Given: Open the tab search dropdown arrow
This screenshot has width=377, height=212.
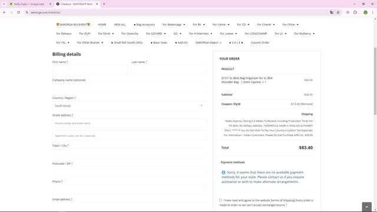Looking at the screenshot, I should click(4, 4).
